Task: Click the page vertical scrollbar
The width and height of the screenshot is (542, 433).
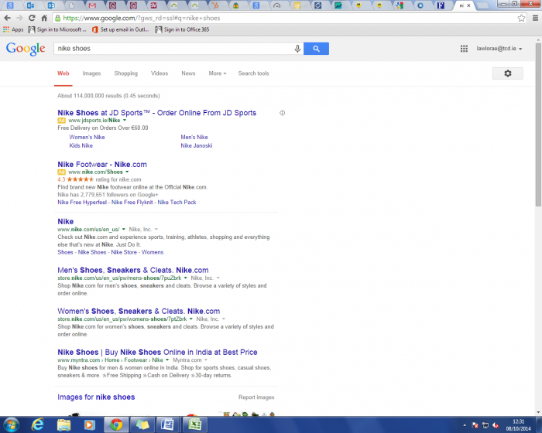Action: pos(538,124)
